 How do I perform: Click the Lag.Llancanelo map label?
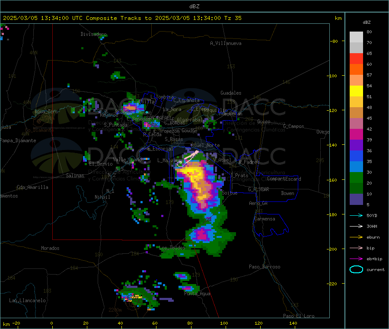pyautogui.click(x=27, y=300)
